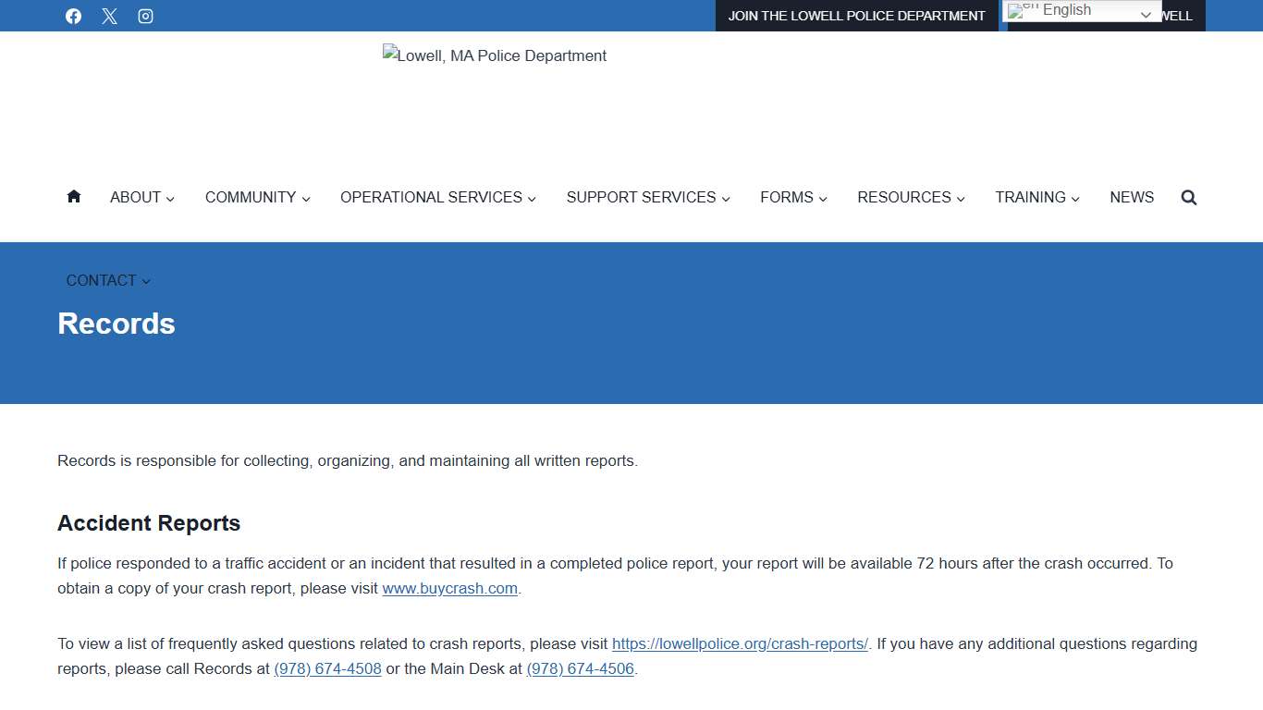Screen dimensions: 1263x710
Task: Call Records via the (978) 674-4508 link
Action: click(x=327, y=668)
